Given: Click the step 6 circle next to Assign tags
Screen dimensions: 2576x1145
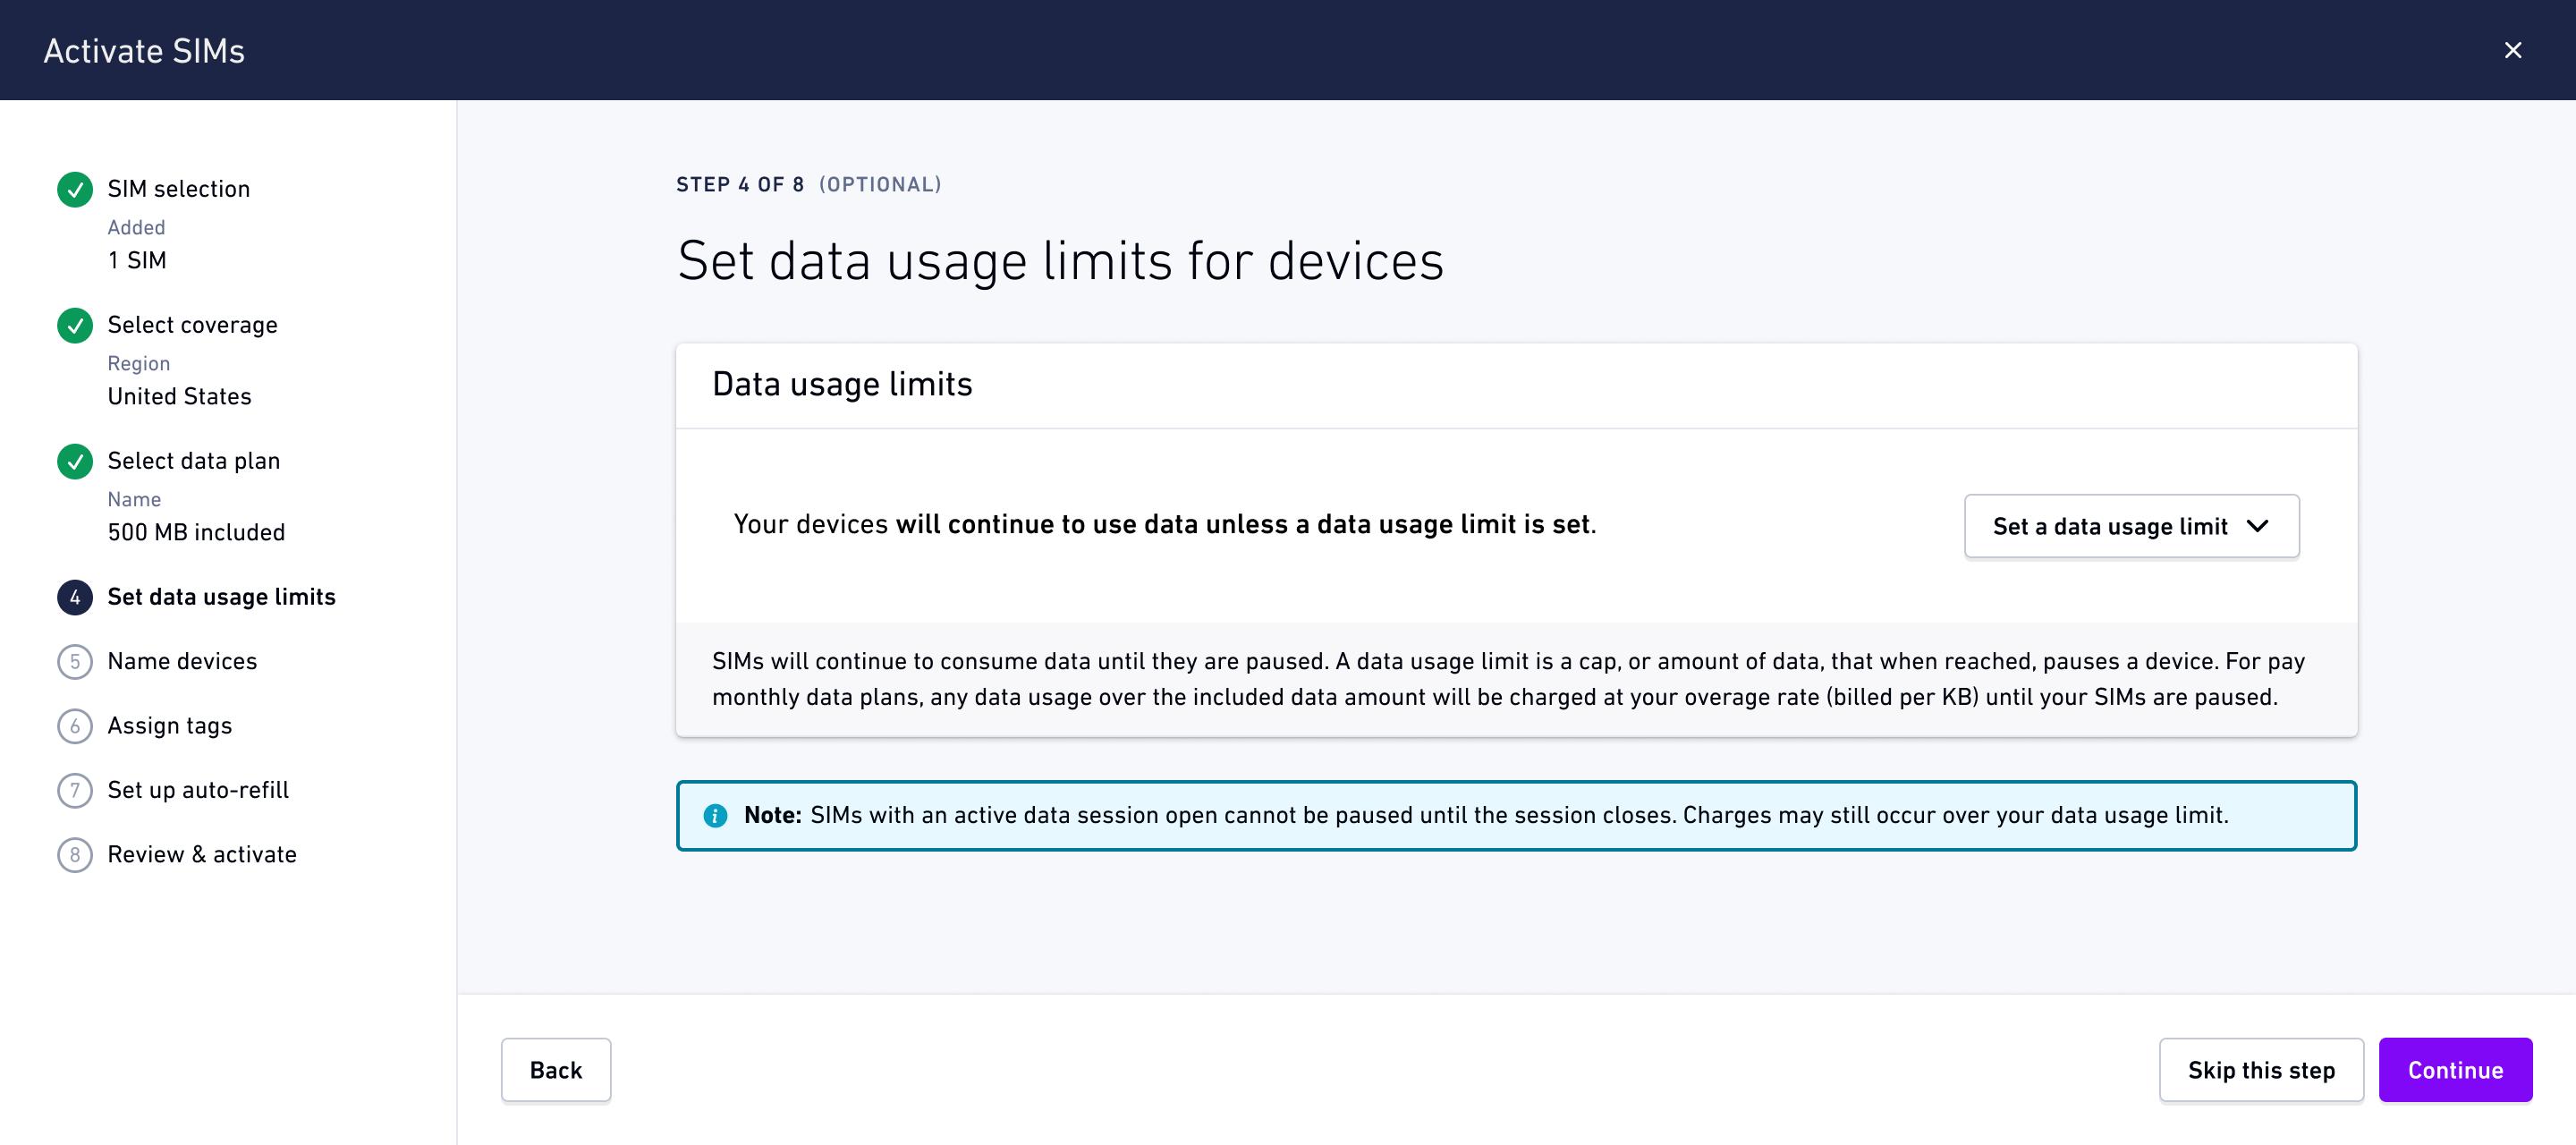Looking at the screenshot, I should (x=75, y=726).
